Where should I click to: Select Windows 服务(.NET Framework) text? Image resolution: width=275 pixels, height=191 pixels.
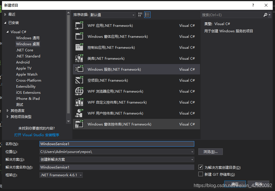click(114, 69)
